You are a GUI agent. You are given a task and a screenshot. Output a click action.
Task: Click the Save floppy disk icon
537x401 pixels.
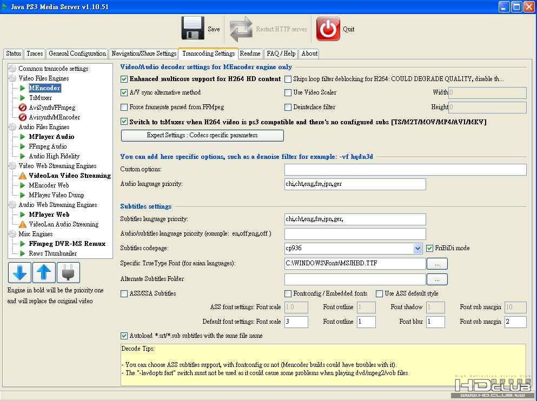193,29
